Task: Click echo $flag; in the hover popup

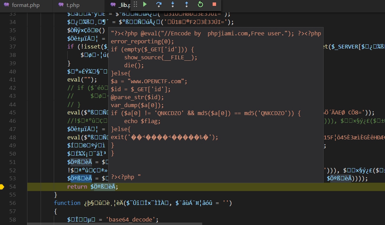Action: 142,121
